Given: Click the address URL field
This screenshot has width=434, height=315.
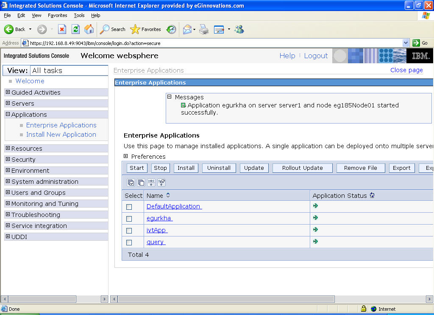Looking at the screenshot, I should click(x=212, y=43).
